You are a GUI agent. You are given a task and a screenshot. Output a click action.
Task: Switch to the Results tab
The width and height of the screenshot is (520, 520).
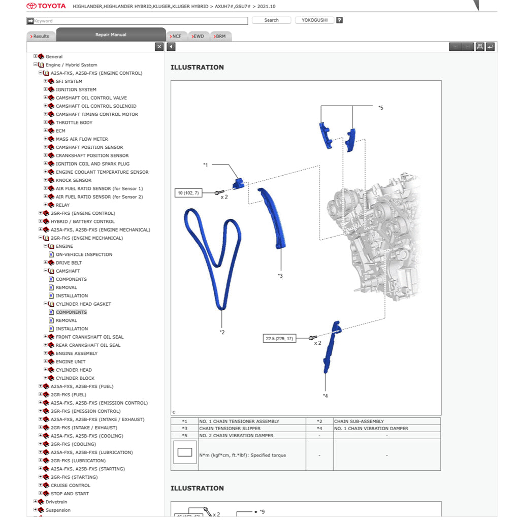pyautogui.click(x=40, y=36)
